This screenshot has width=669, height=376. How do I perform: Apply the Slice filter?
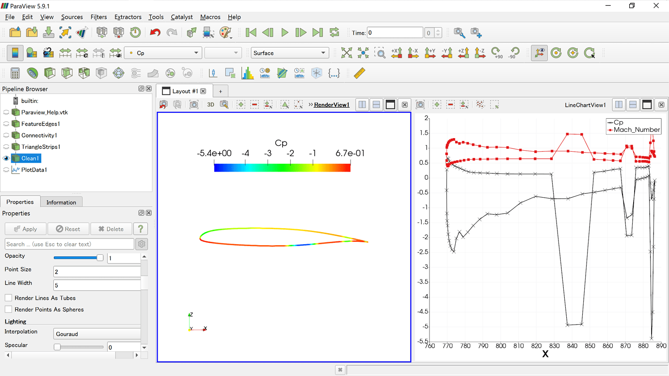coord(66,73)
